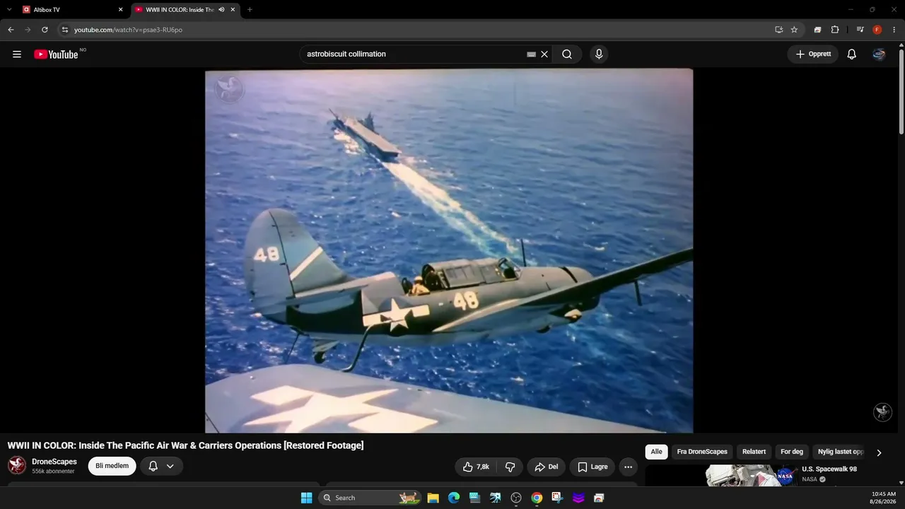This screenshot has width=905, height=509.
Task: Select the Nylig lastet opp chip
Action: (x=841, y=452)
